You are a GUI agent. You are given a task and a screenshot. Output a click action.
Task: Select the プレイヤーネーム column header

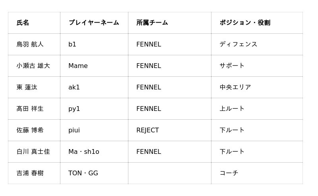point(94,23)
